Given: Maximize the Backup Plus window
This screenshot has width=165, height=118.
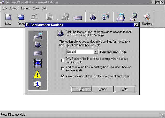Looking at the screenshot, I should point(158,2).
